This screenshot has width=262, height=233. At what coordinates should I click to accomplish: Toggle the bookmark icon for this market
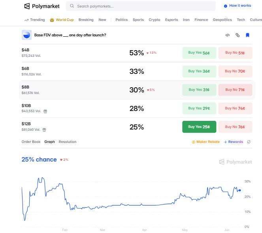tap(247, 35)
